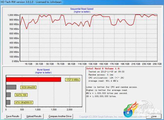Viewport: 164px width, 120px height.
Task: Click the 1,000 MB/s axis label
Action: point(13,15)
